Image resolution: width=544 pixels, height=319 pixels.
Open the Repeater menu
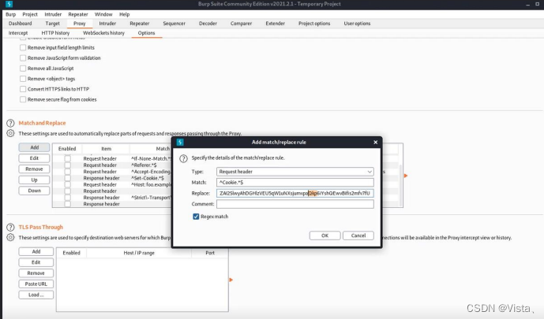(78, 14)
